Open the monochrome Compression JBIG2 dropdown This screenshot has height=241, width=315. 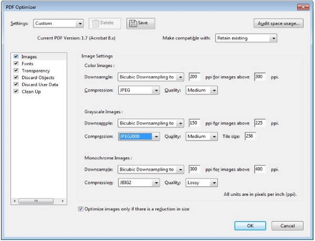coord(139,183)
